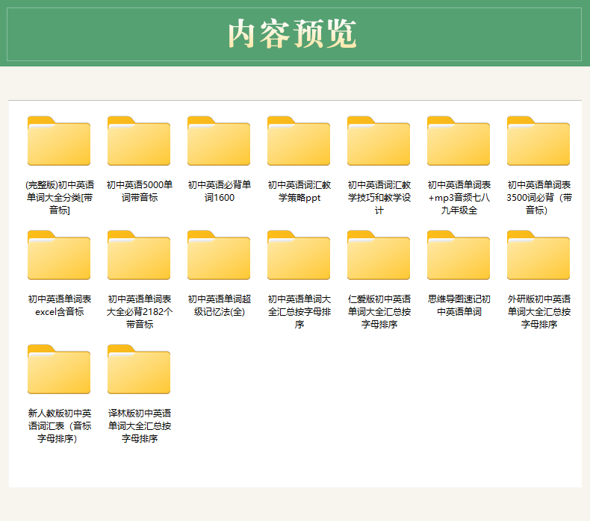Viewport: 590px width, 521px height.
Task: Select the label 新人教版初中英语词汇表（音标字母排序）
Action: click(60, 425)
